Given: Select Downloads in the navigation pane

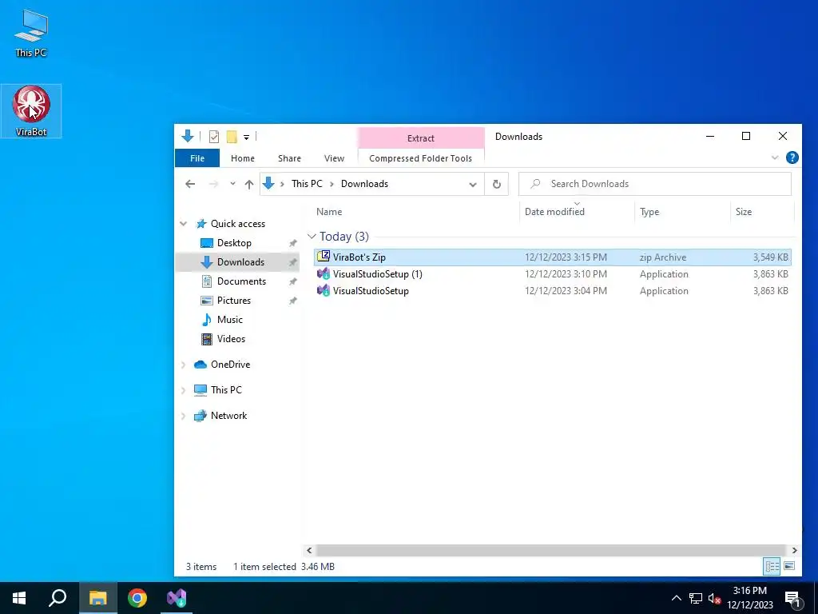Looking at the screenshot, I should (x=240, y=262).
